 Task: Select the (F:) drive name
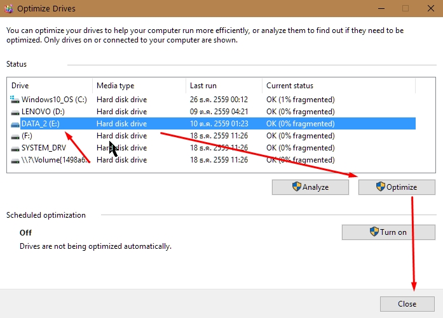pos(27,136)
